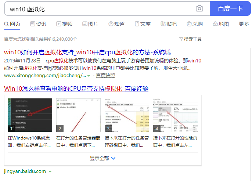
Task: Select the 网页 tab
Action: pos(12,24)
